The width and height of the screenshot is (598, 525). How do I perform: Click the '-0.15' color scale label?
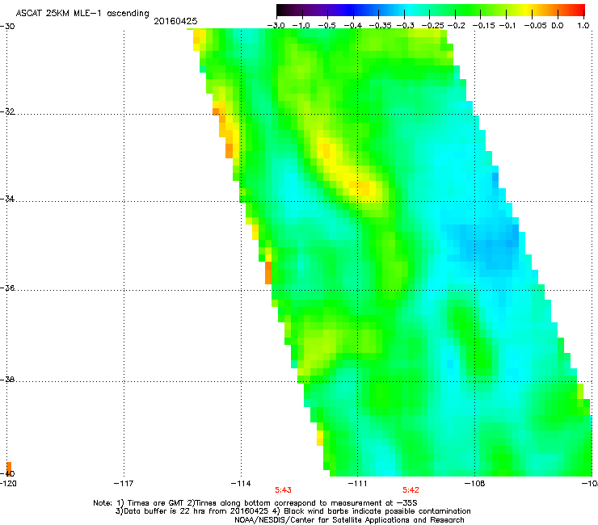[483, 26]
